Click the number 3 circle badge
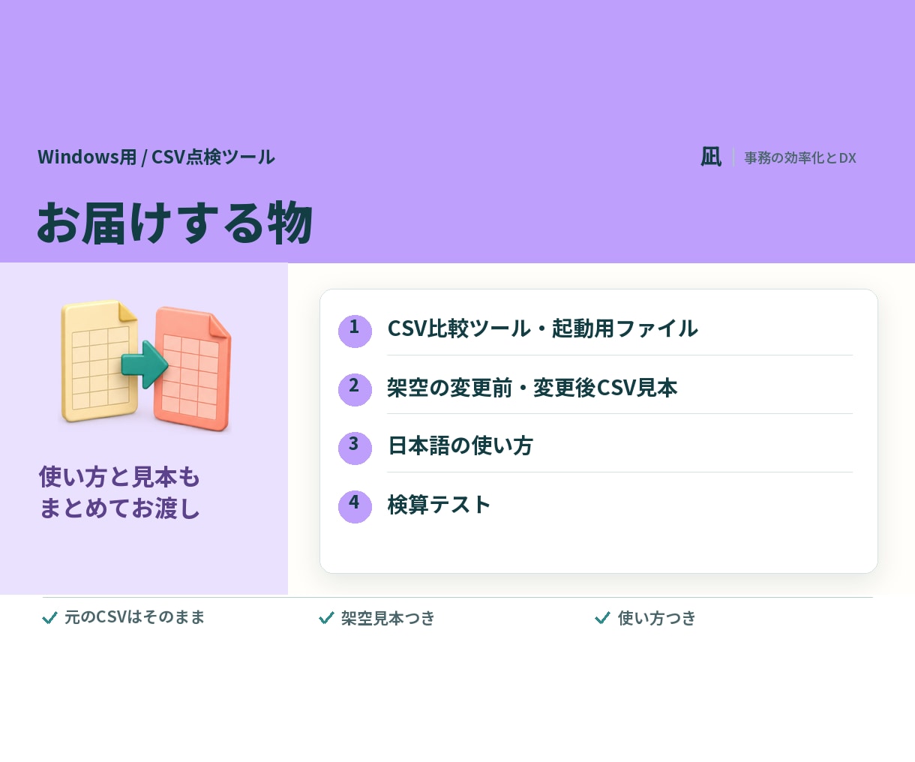 coord(355,448)
